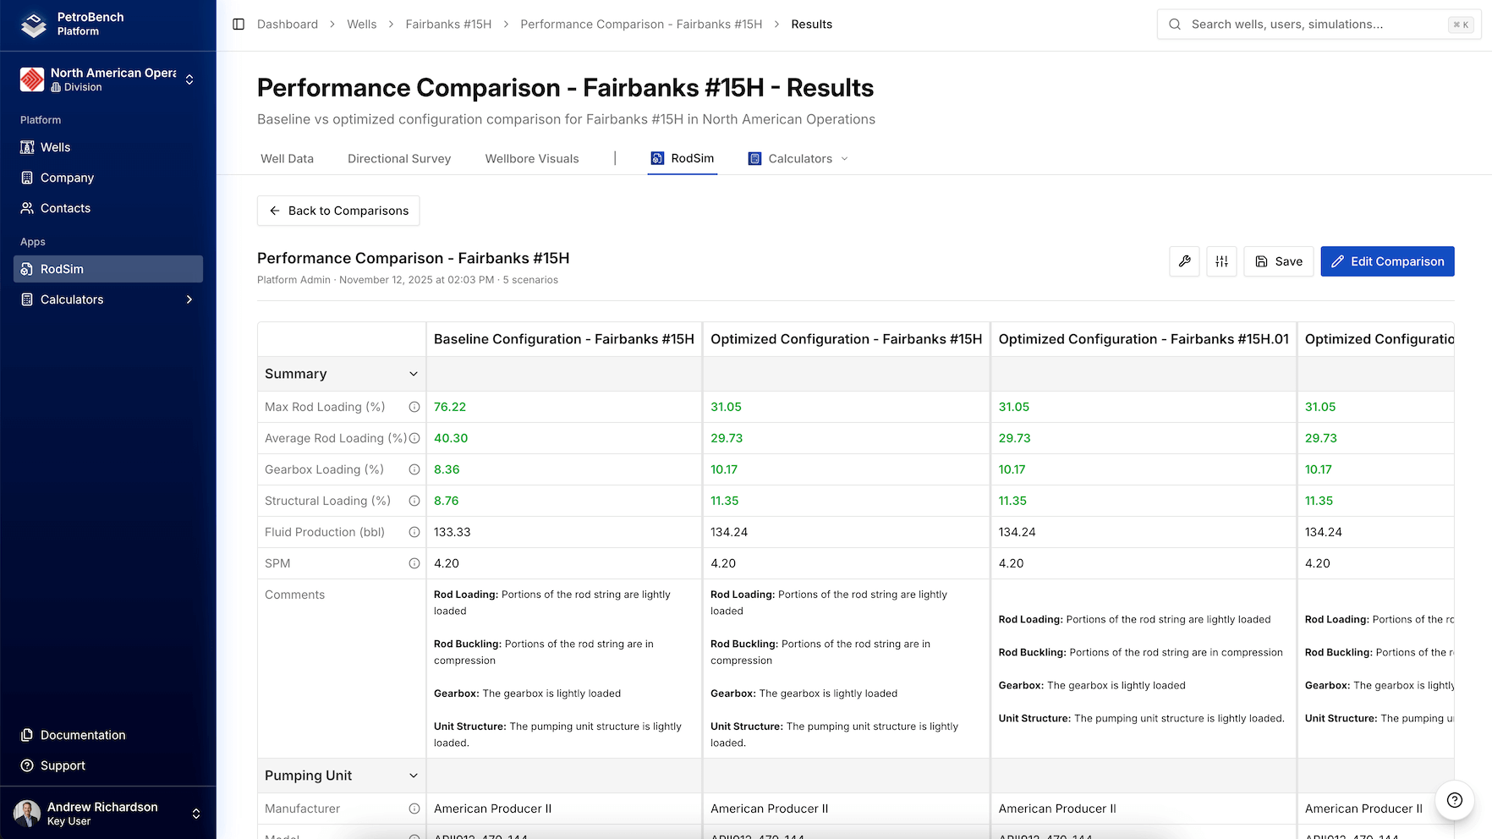Switch to the Directional Survey tab
Image resolution: width=1492 pixels, height=839 pixels.
398,158
